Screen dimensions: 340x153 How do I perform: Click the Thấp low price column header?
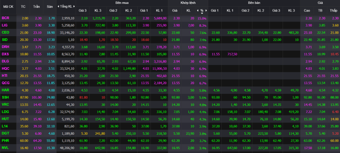[x=334, y=10]
